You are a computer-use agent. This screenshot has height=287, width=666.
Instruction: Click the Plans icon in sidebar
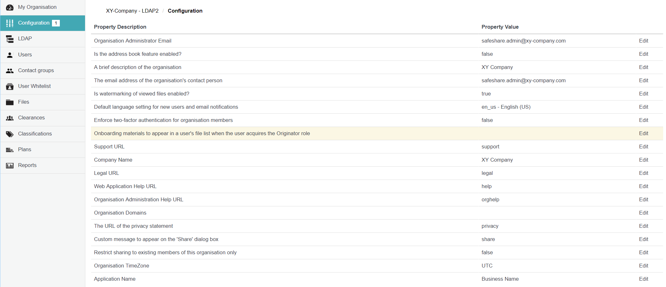pyautogui.click(x=10, y=150)
